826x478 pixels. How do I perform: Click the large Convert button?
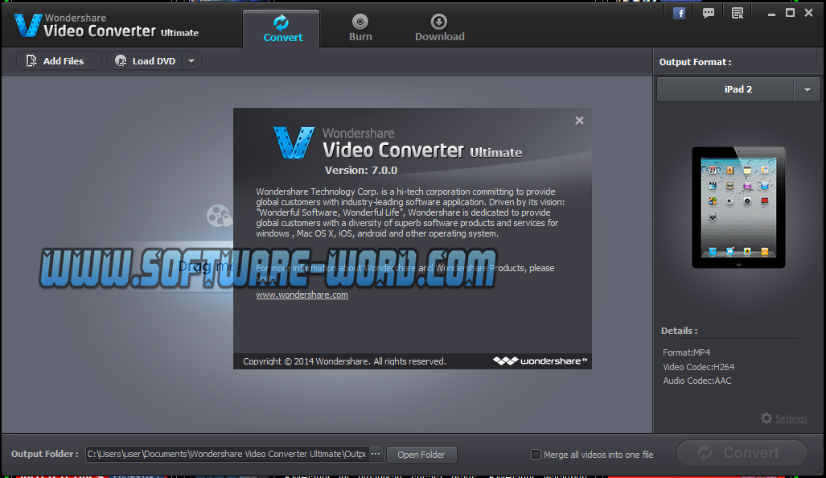(742, 453)
